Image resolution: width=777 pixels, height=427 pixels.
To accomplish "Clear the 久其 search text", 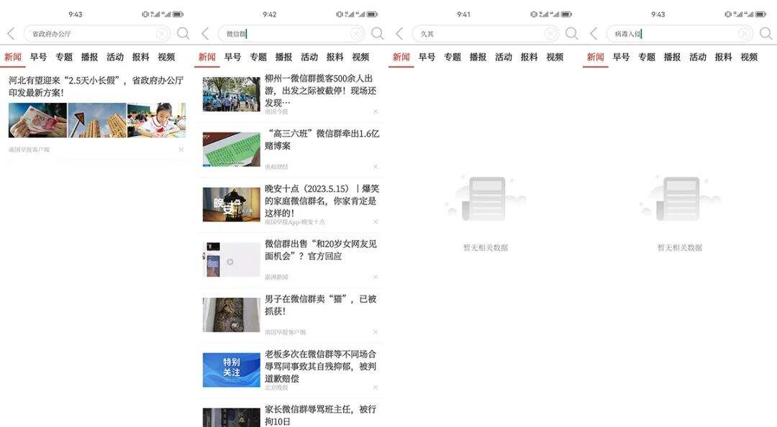I will pos(550,34).
